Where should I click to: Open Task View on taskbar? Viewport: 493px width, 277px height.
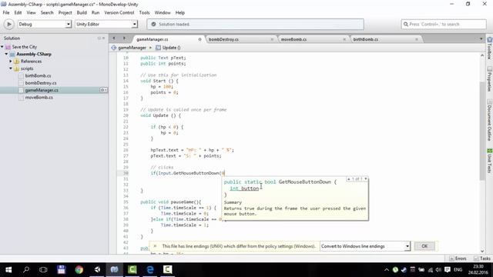tap(43, 269)
